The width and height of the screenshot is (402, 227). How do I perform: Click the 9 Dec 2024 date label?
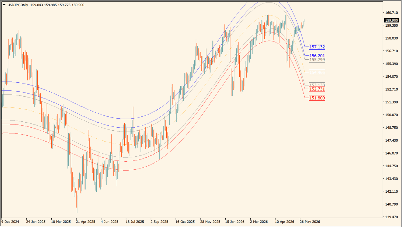click(11, 222)
